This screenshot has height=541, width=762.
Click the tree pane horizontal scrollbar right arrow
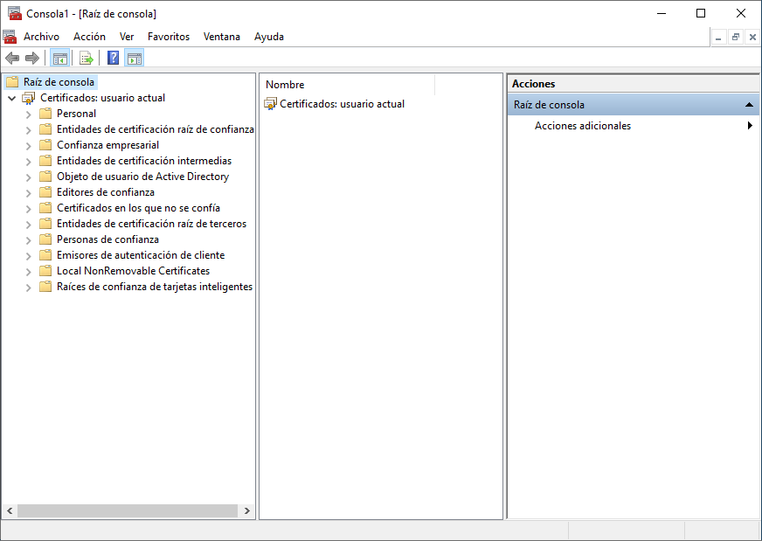[x=247, y=510]
